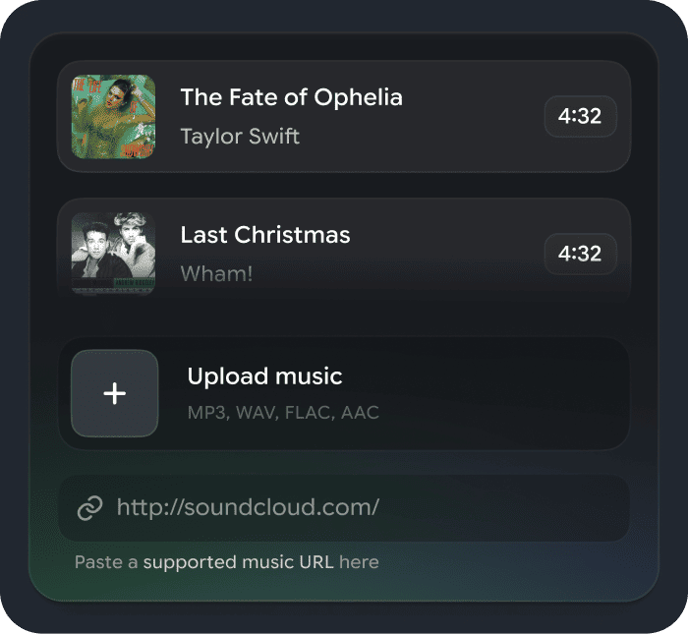688x634 pixels.
Task: Click the 4:32 duration on Last Christmas
Action: [x=580, y=254]
